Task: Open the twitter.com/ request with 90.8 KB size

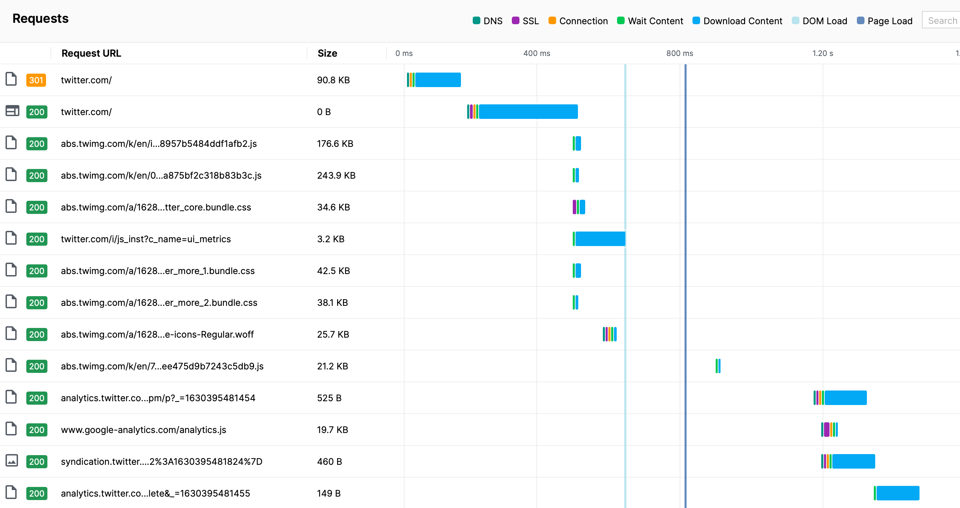Action: tap(86, 80)
